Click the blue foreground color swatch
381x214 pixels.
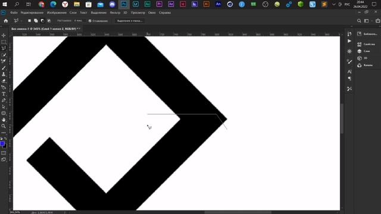click(2, 144)
